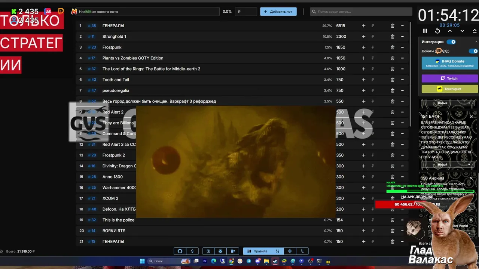Open the Правила panel
The image size is (479, 269).
[x=257, y=251]
